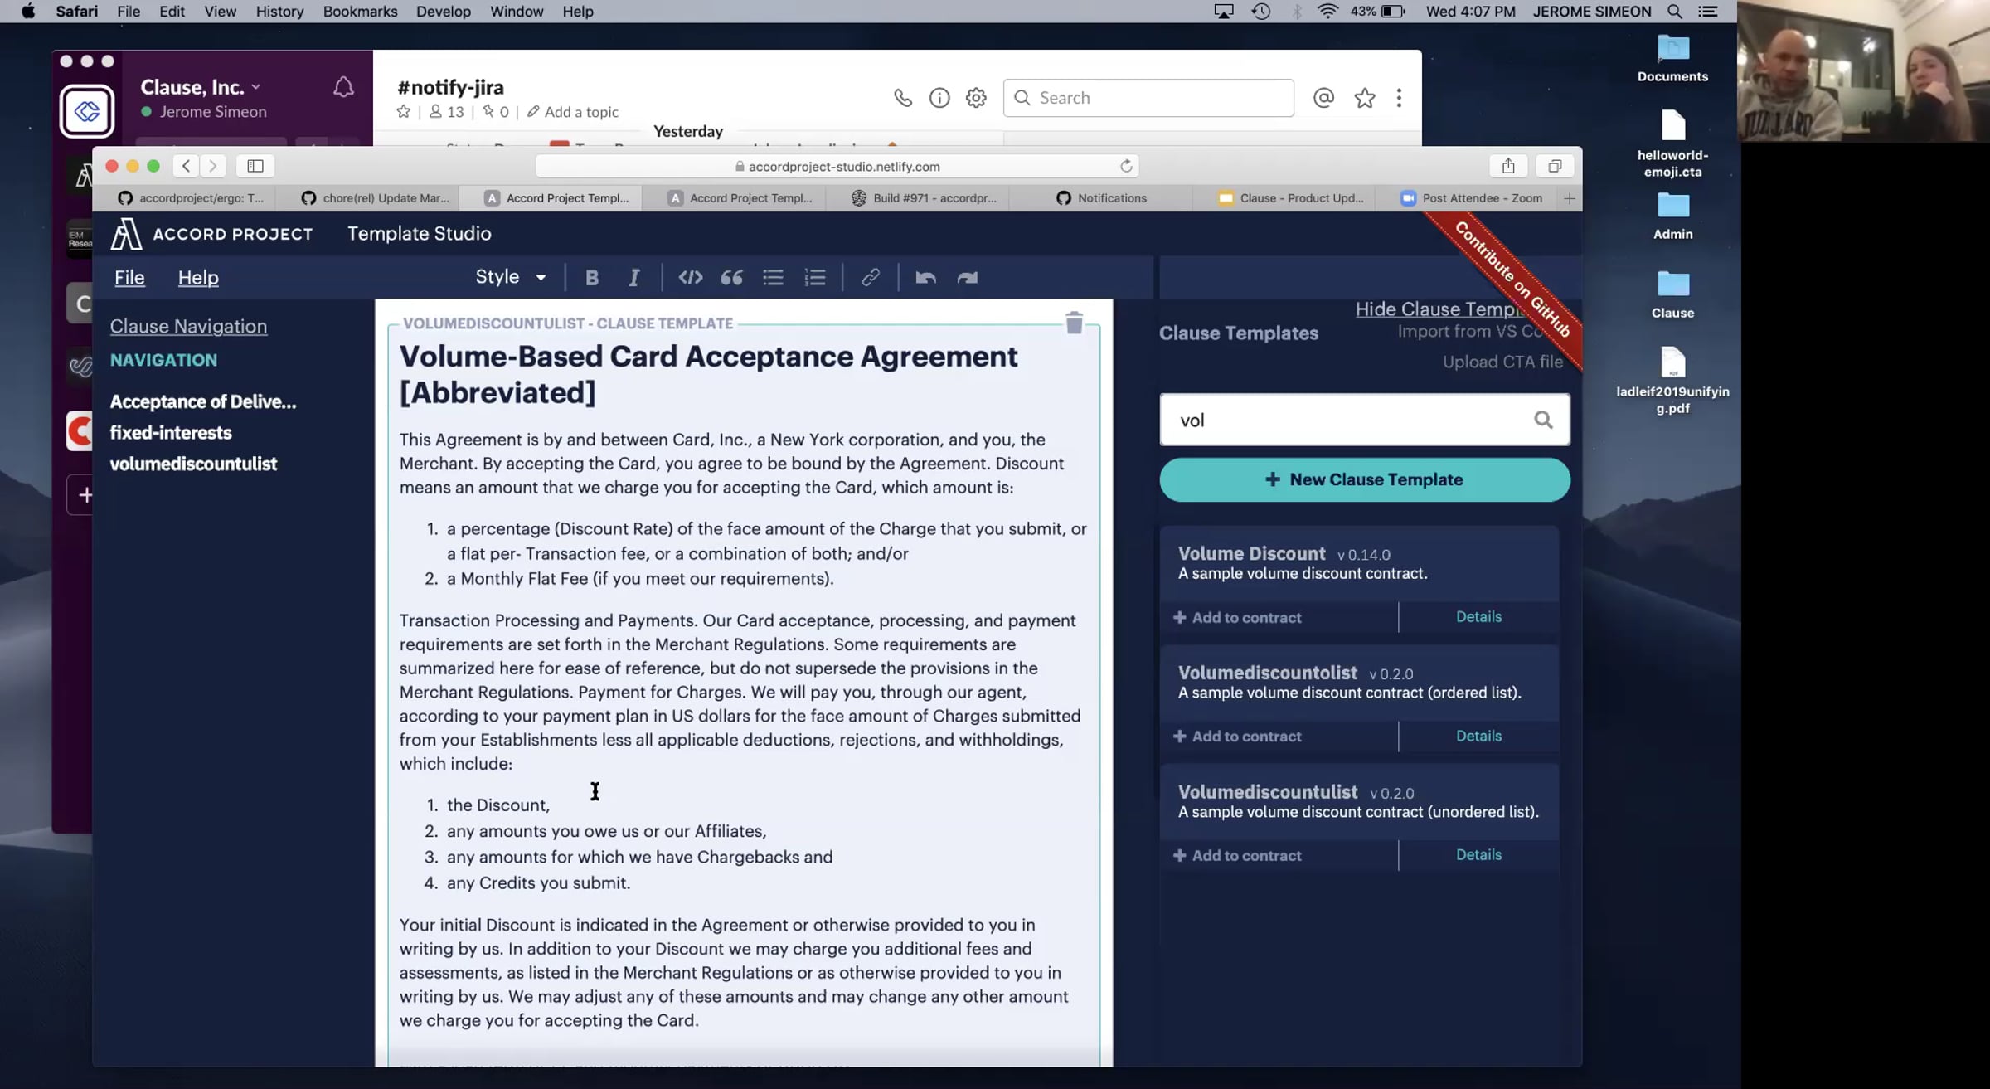The image size is (1990, 1089).
Task: Insert code block with code icon
Action: pyautogui.click(x=690, y=278)
